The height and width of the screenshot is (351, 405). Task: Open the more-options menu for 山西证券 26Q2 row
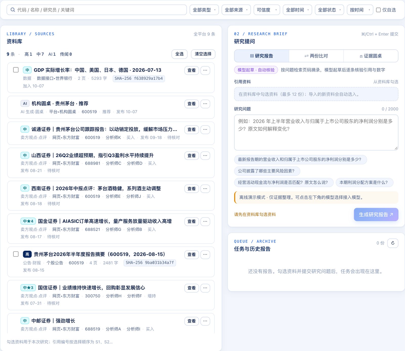click(x=205, y=155)
